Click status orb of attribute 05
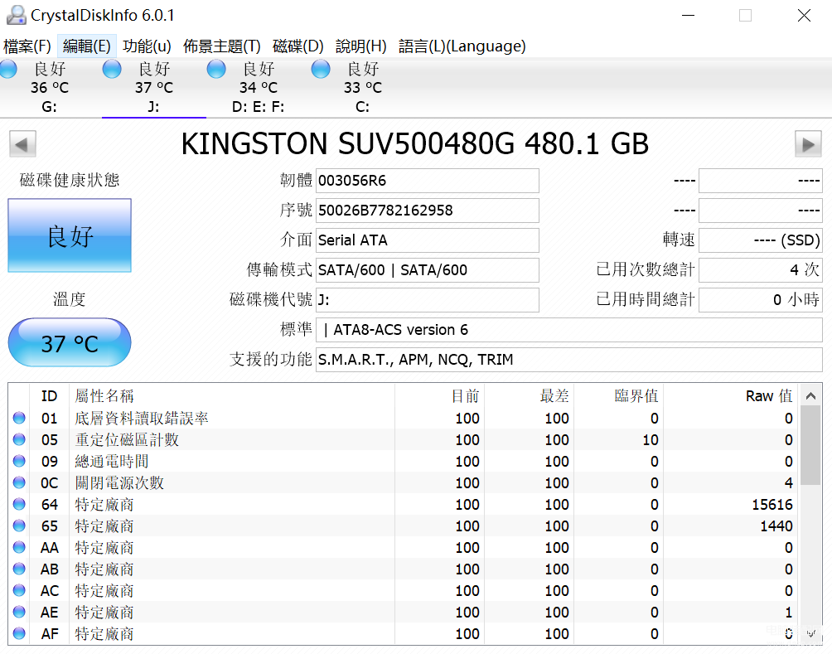The height and width of the screenshot is (654, 832). [19, 439]
